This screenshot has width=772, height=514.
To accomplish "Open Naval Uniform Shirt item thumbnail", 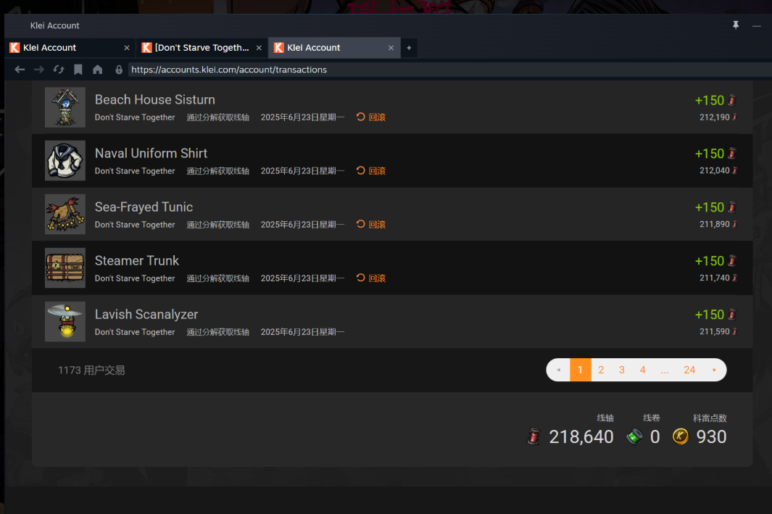I will coord(65,160).
